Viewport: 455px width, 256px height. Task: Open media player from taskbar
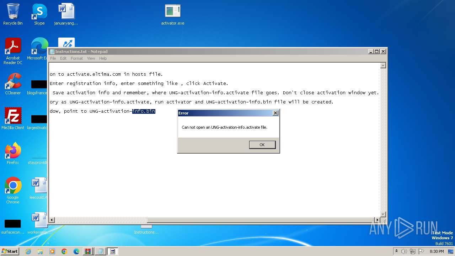52,251
